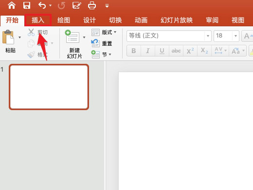Open the 节 section dropdown
Image resolution: width=253 pixels, height=190 pixels.
coord(101,55)
